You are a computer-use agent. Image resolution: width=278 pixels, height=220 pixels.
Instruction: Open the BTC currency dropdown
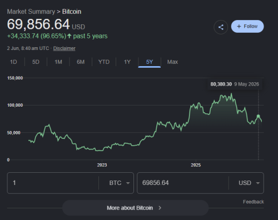pyautogui.click(x=120, y=183)
